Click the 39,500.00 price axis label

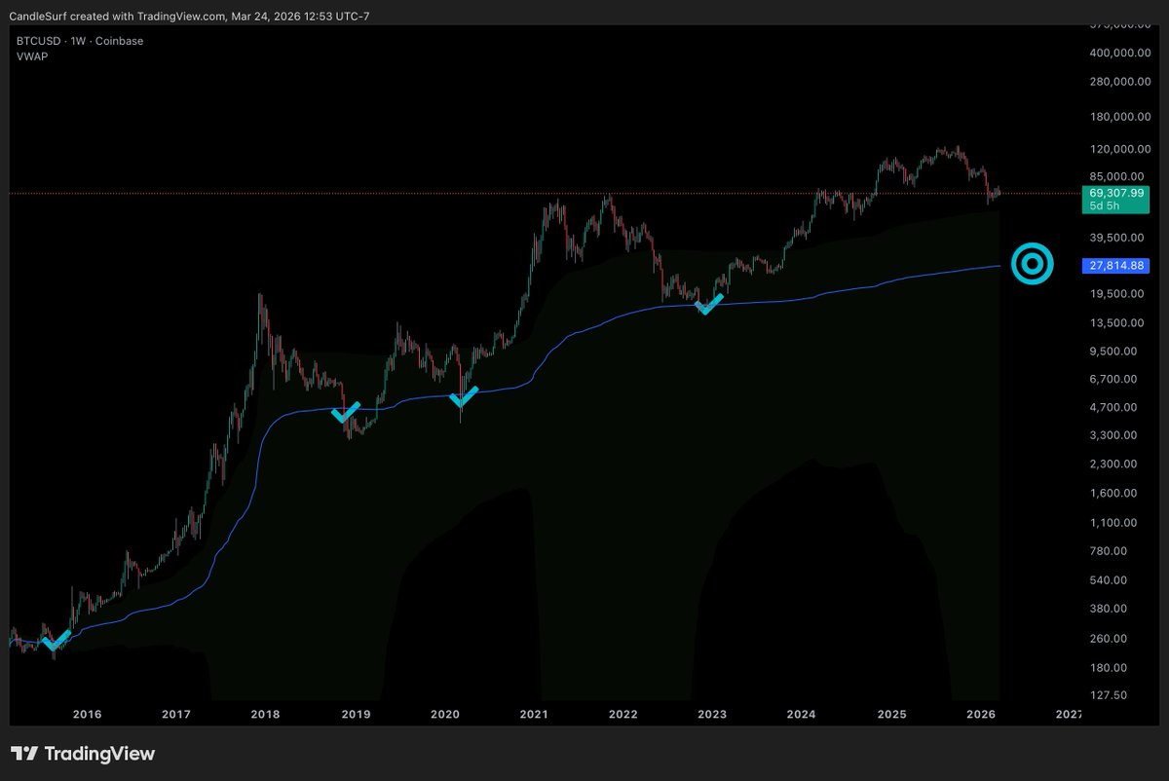pos(1115,237)
